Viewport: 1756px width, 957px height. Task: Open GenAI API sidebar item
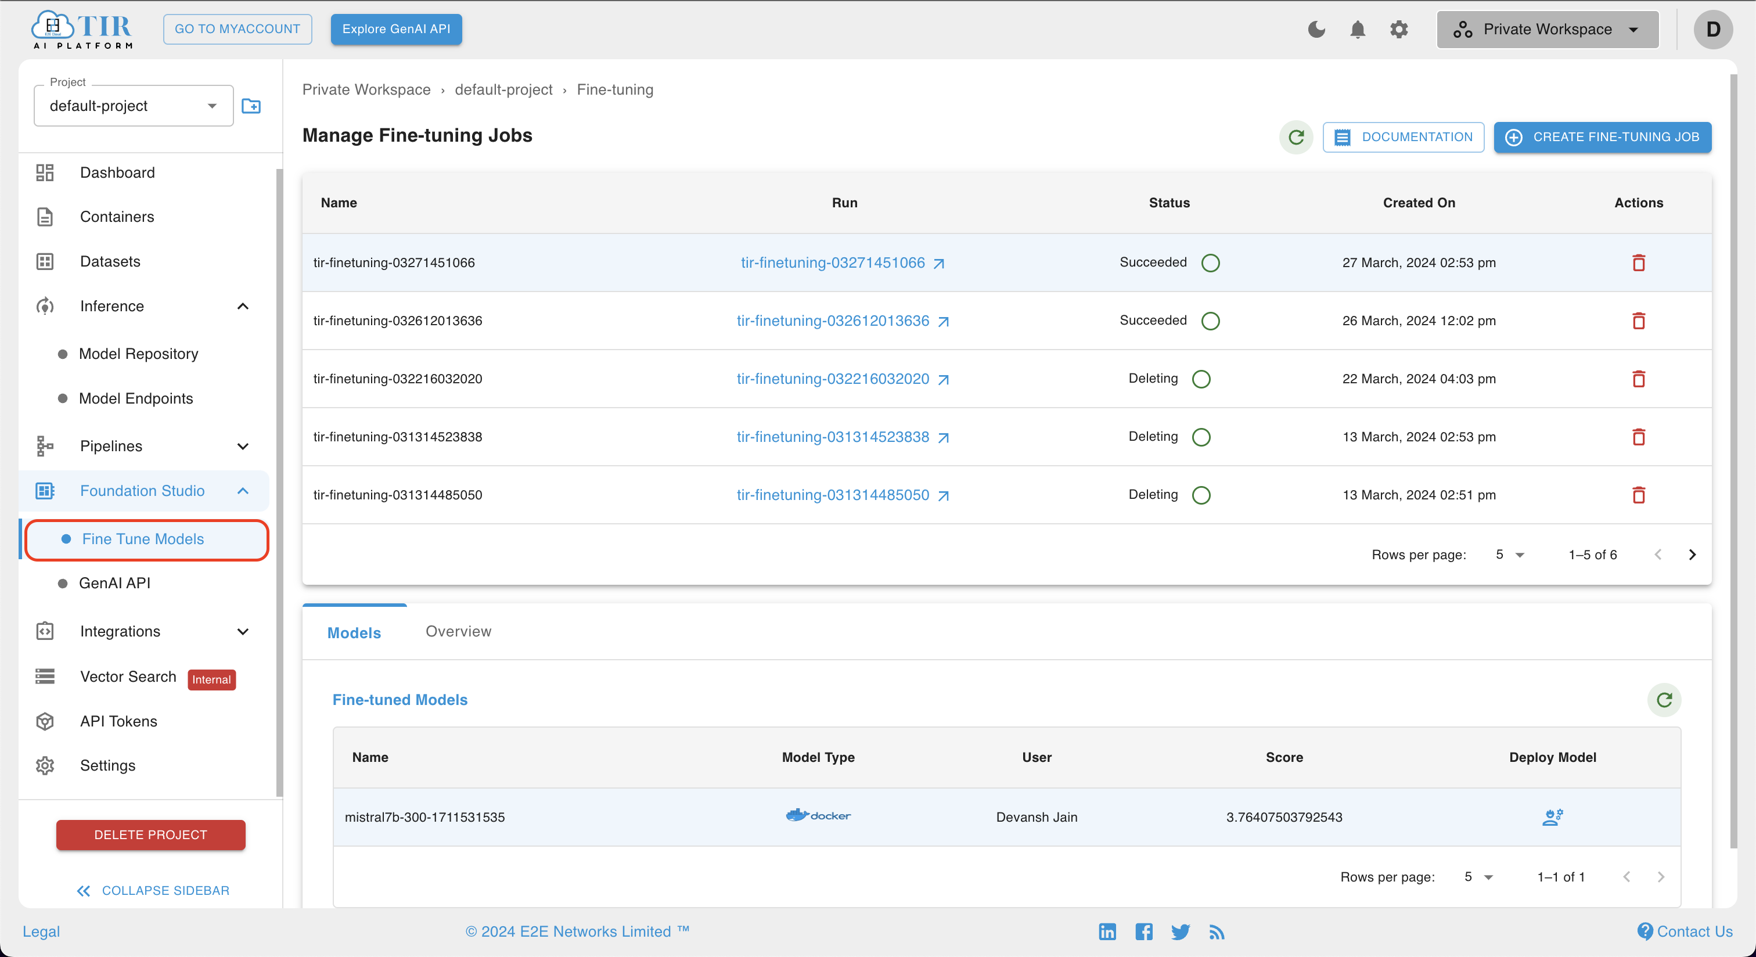click(x=114, y=583)
